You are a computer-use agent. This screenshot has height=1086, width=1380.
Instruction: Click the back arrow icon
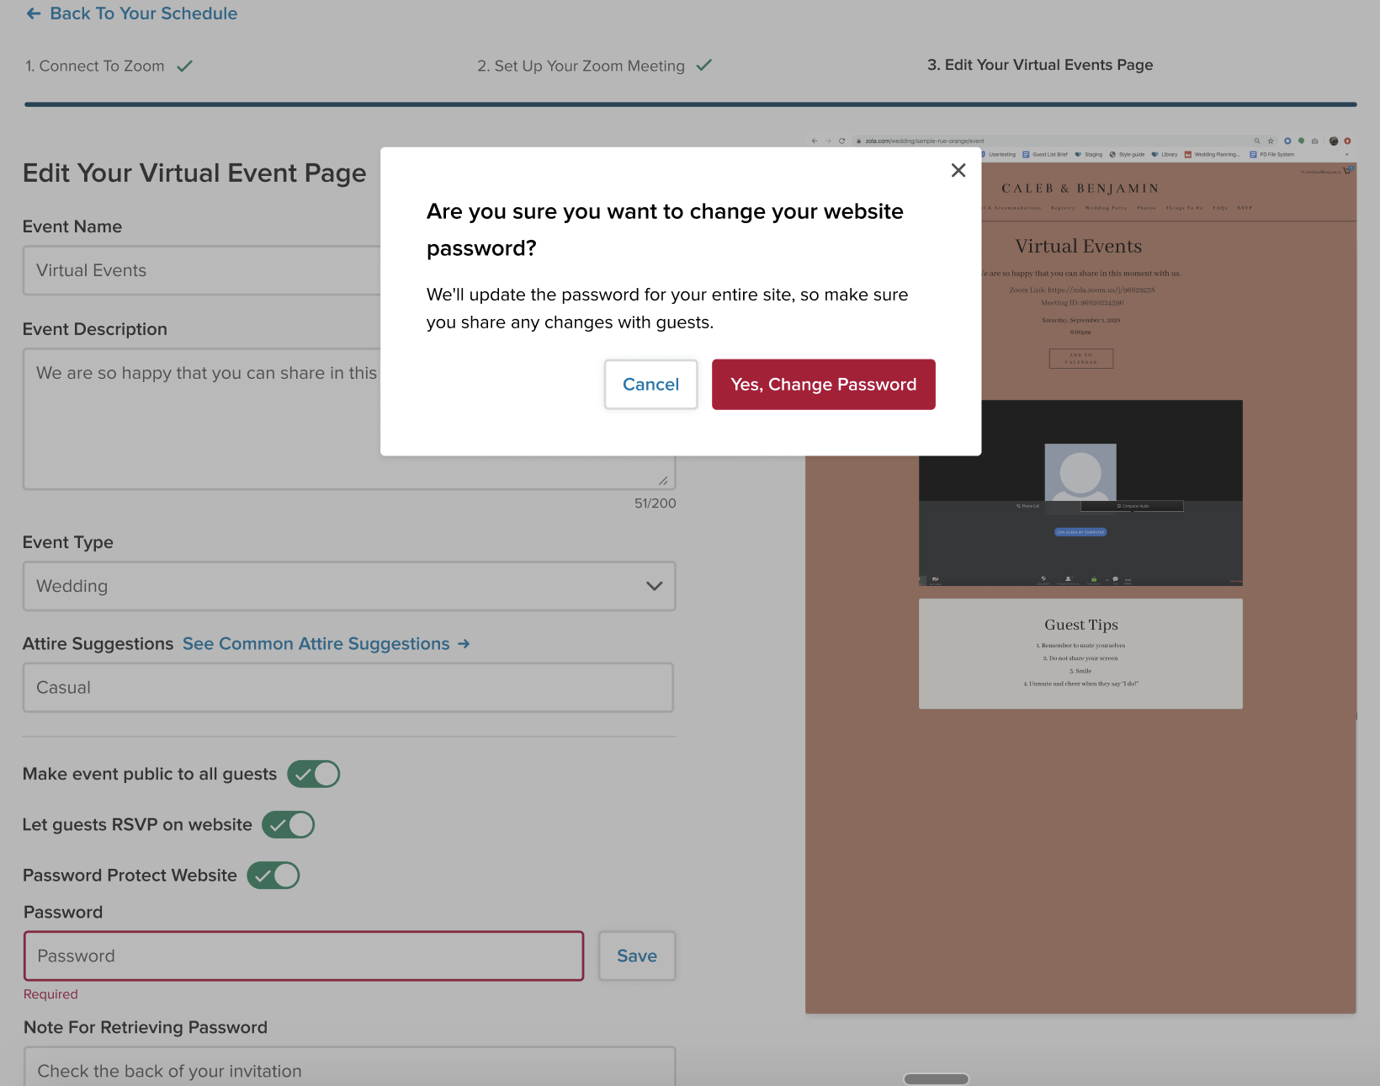34,13
